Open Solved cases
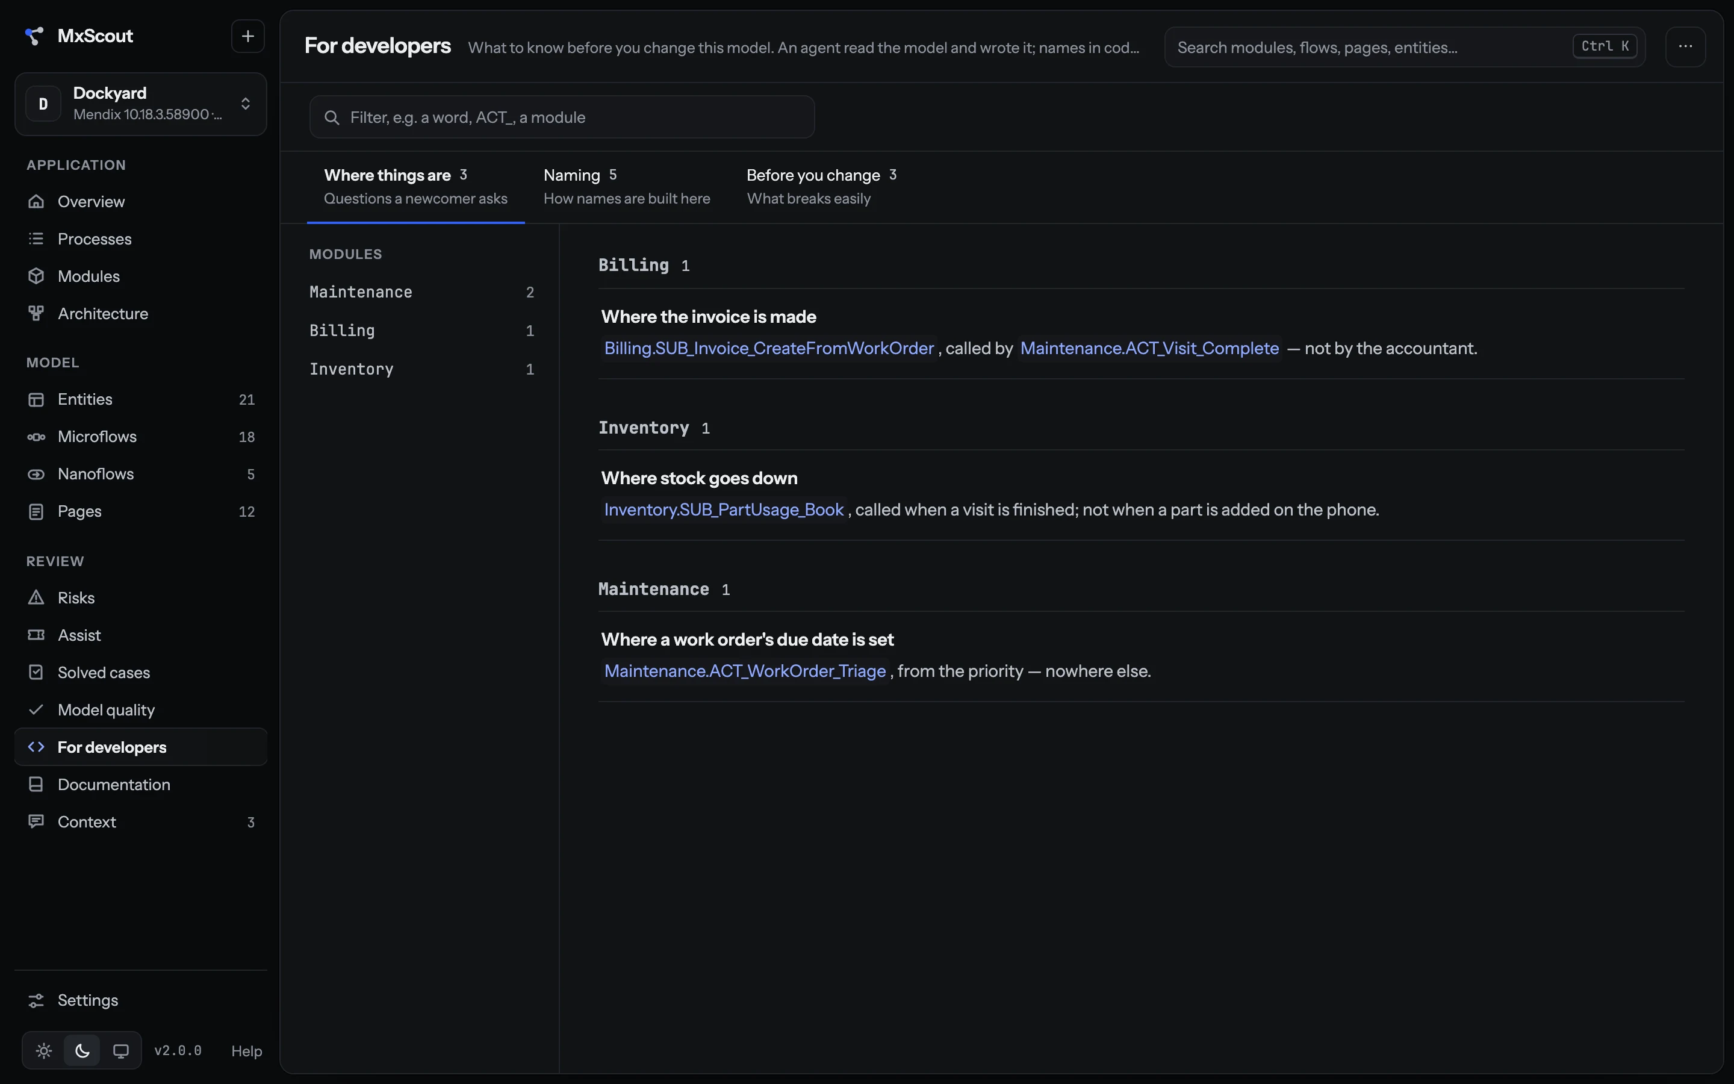Viewport: 1734px width, 1084px height. [x=140, y=673]
